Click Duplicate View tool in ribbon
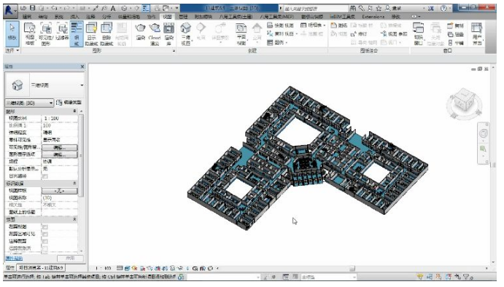The image size is (504, 287). (x=282, y=34)
